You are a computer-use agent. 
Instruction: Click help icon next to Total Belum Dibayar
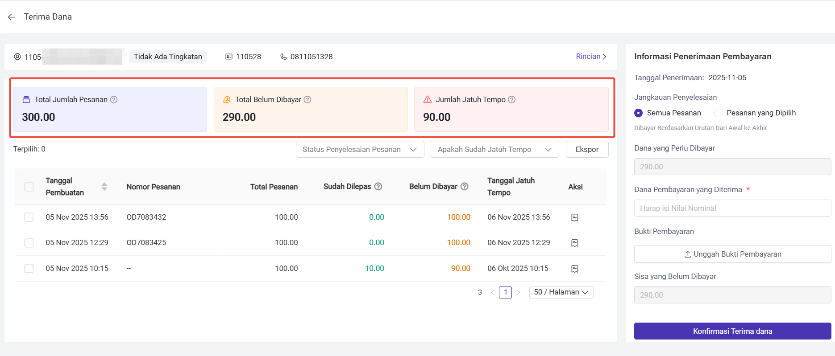(307, 100)
